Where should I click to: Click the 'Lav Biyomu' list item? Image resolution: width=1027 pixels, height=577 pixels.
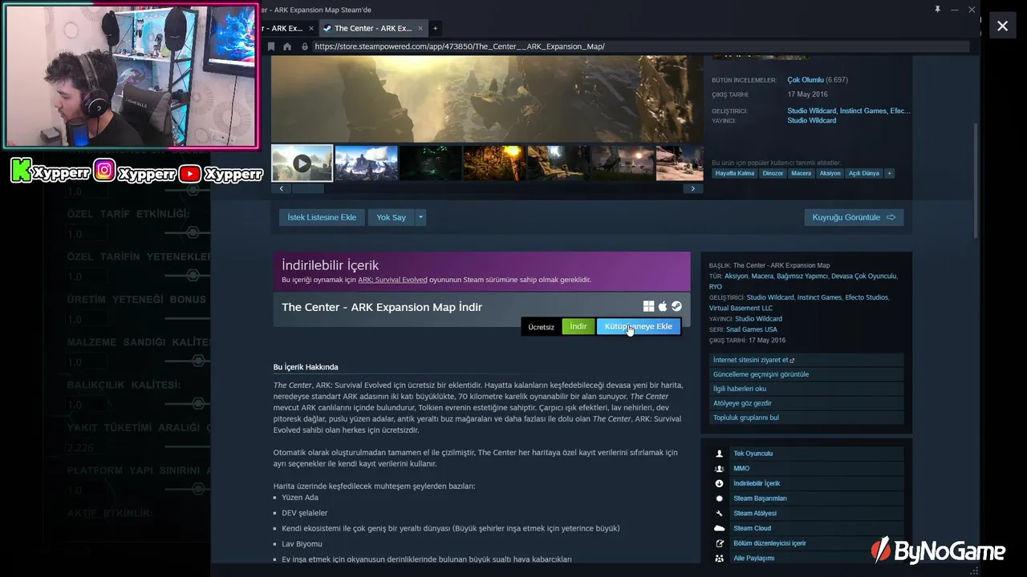pyautogui.click(x=302, y=543)
